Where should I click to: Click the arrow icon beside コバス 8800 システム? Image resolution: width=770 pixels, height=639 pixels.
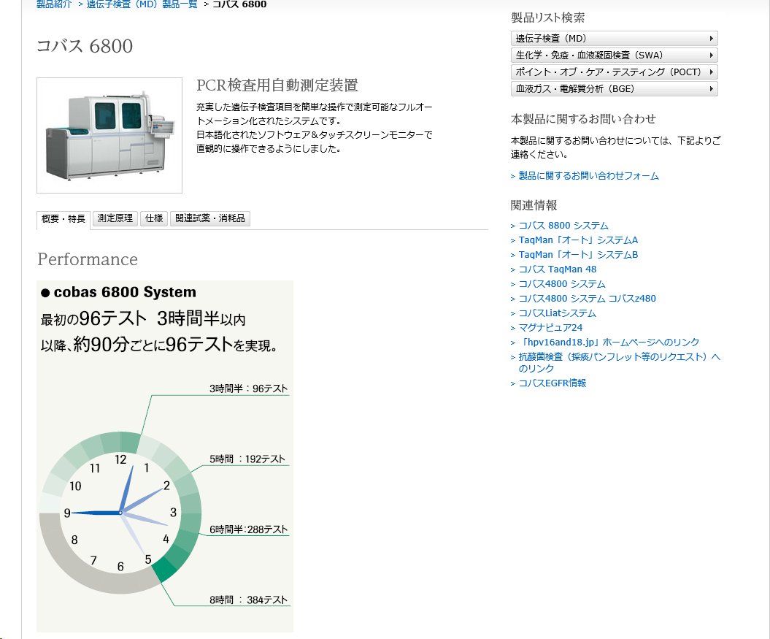tap(512, 226)
